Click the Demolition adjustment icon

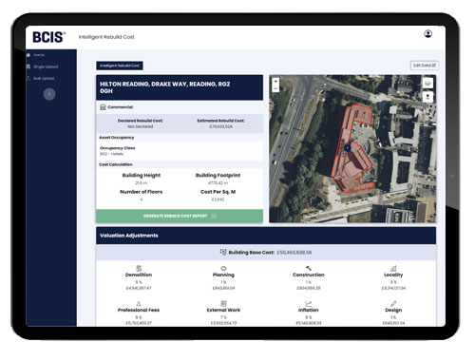point(139,268)
